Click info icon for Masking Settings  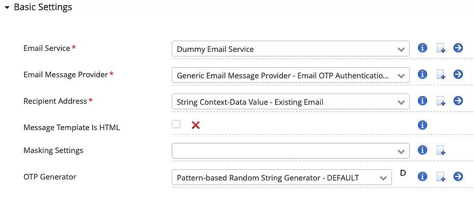click(422, 150)
